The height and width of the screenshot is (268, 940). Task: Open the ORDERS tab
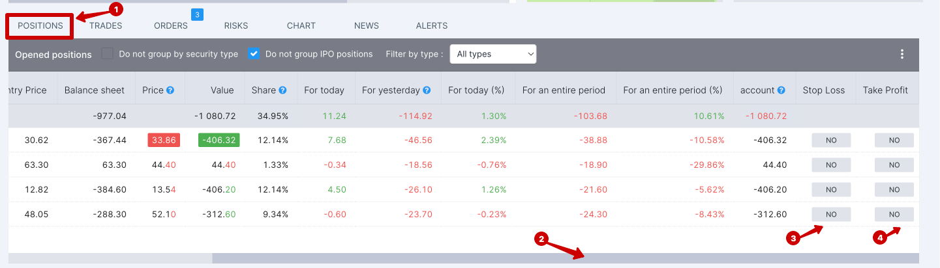pyautogui.click(x=171, y=26)
